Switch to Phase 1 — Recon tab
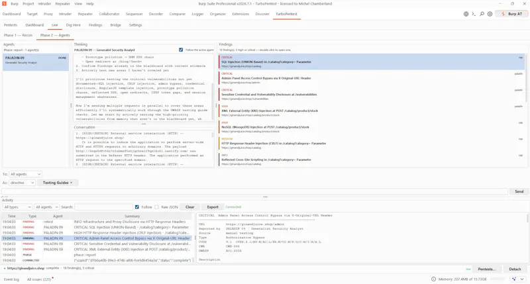Screen dimensions: 530x284 (19, 35)
